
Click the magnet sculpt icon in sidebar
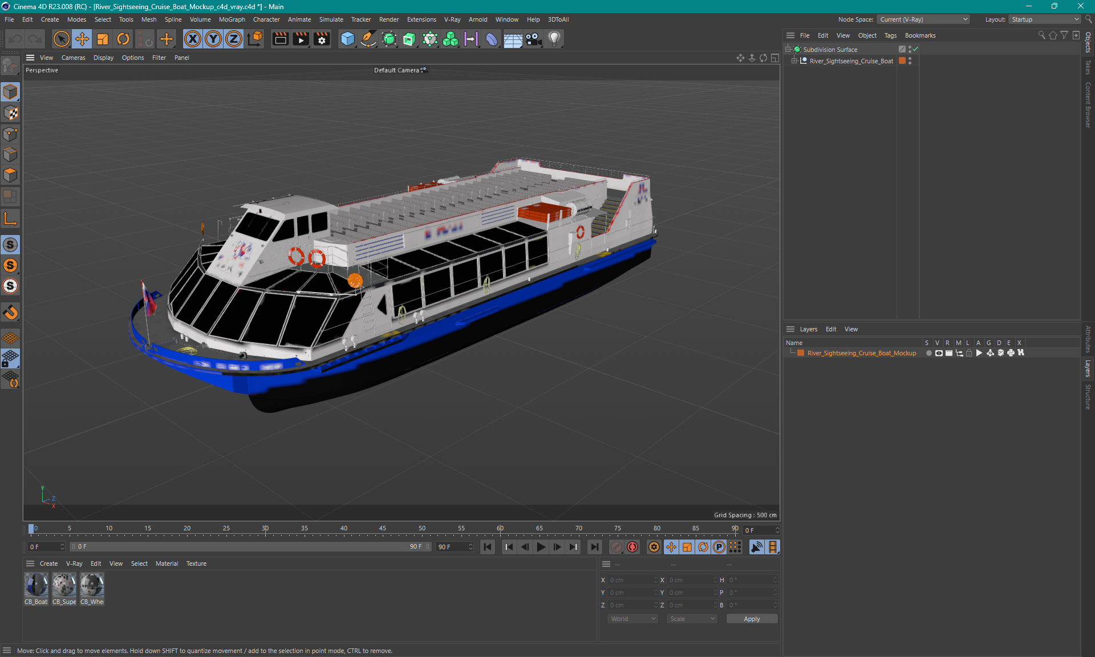click(x=10, y=313)
